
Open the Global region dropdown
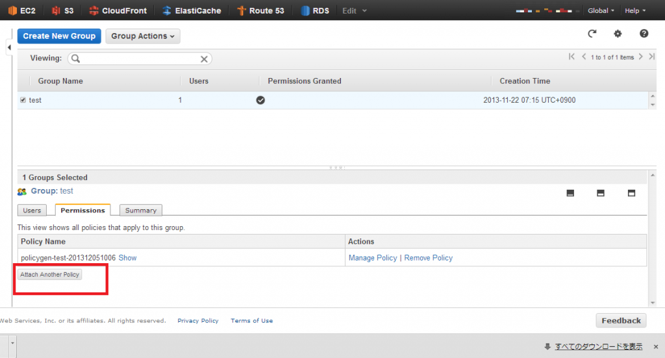(601, 10)
